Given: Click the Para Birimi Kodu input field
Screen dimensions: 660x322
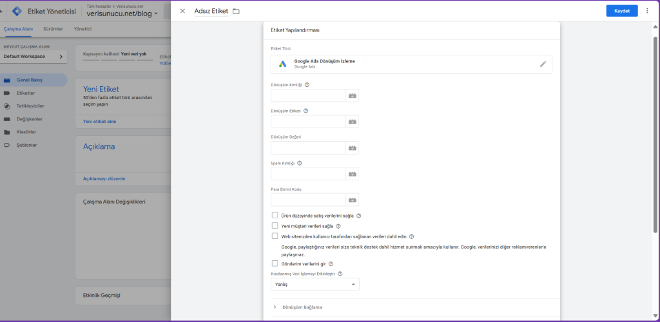Looking at the screenshot, I should (309, 200).
